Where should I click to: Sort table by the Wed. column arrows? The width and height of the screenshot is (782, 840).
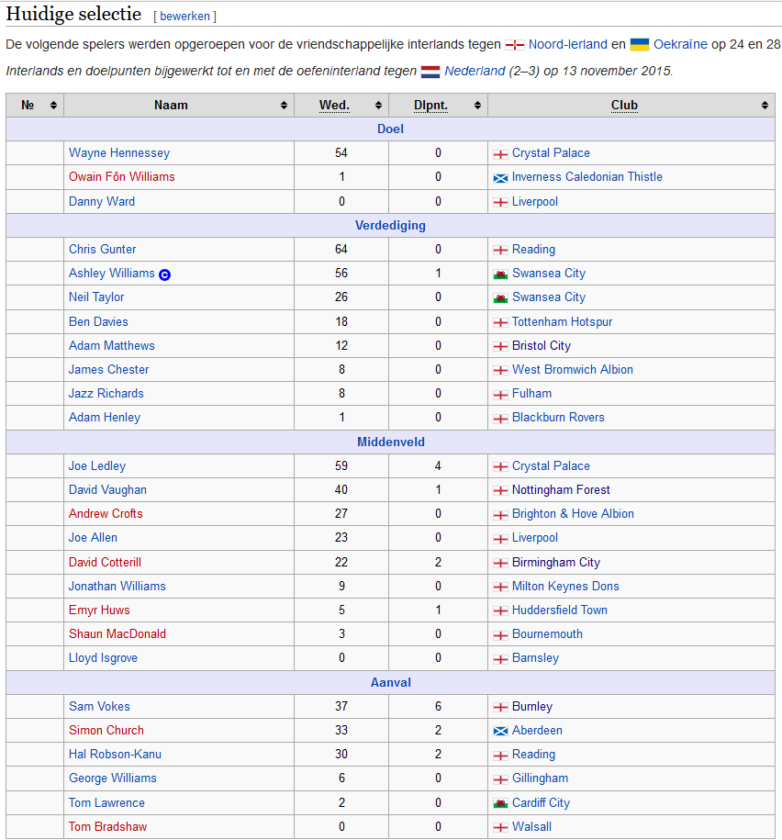pyautogui.click(x=378, y=105)
